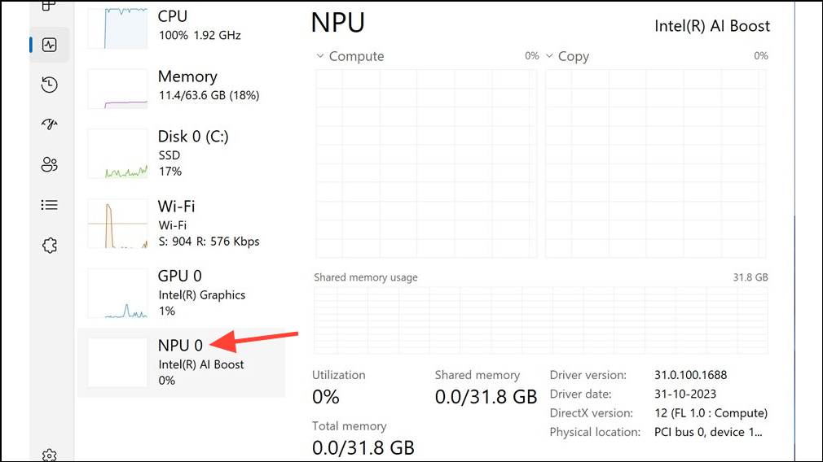Open the Users icon in sidebar
Screen dimensions: 823x462
coord(50,164)
